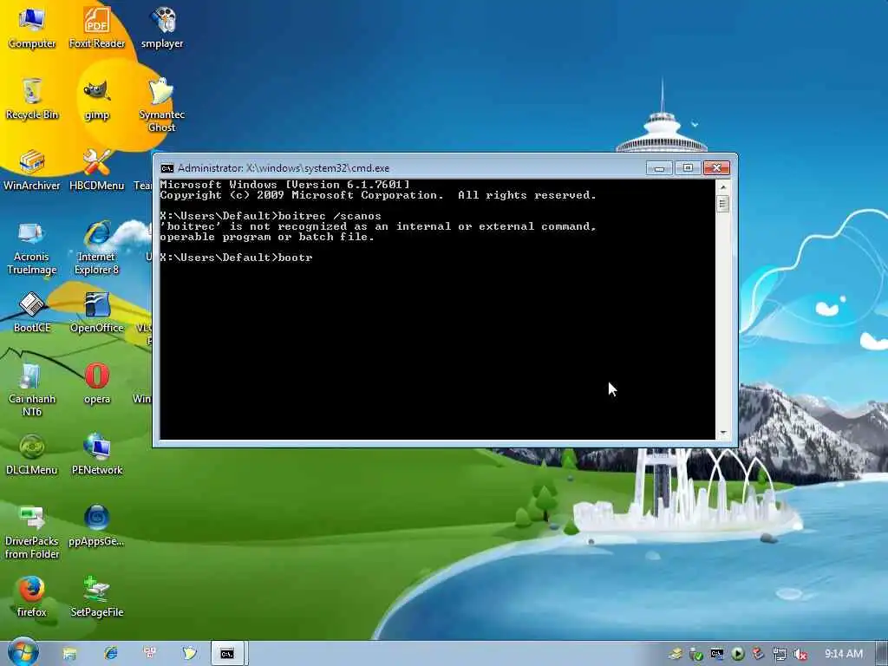Screen dimensions: 888x666
Task: Open the file explorer taskbar icon
Action: coord(69,654)
